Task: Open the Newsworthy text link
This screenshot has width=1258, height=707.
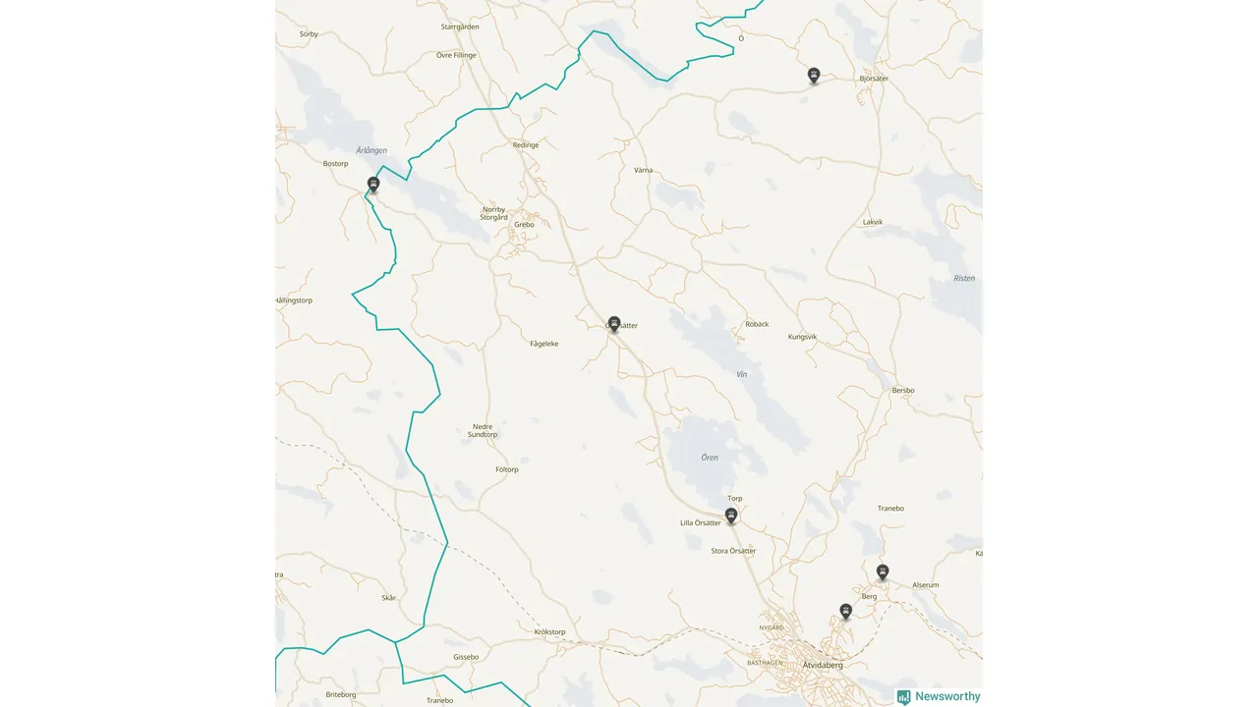Action: point(947,696)
